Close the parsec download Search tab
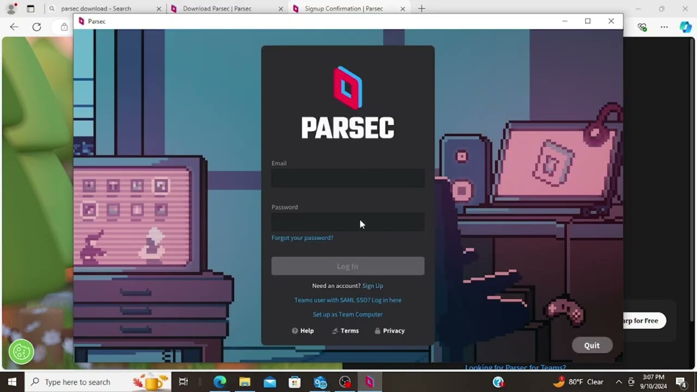 pos(159,9)
